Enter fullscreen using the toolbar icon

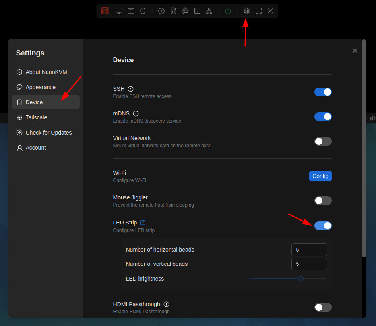point(258,11)
